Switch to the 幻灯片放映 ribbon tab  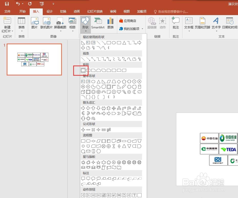point(95,12)
